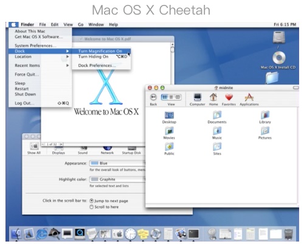Open Dock Preferences menu entry

[x=102, y=66]
